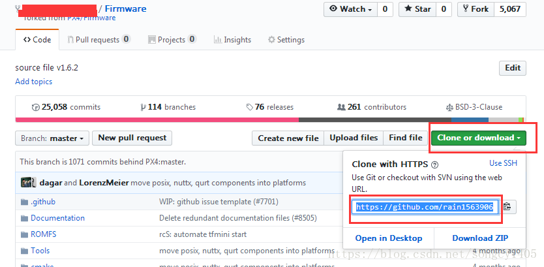View the 25,058 commits history

tap(66, 107)
